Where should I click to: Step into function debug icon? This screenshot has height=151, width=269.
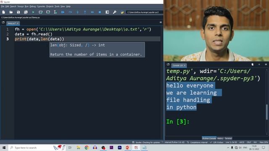pos(77,12)
